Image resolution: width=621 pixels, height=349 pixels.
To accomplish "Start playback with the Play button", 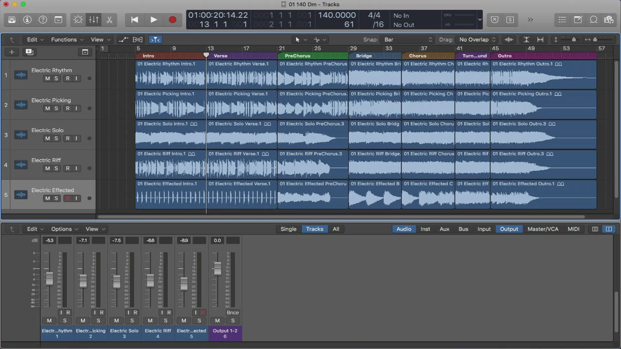I will tap(154, 20).
